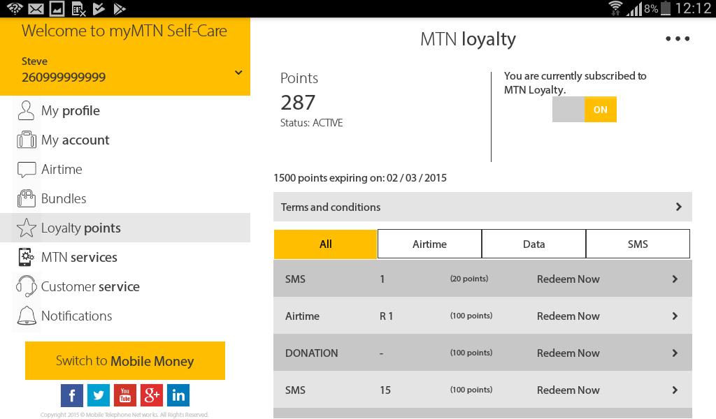Open the MTN services phone icon
This screenshot has width=716, height=419.
(x=27, y=257)
